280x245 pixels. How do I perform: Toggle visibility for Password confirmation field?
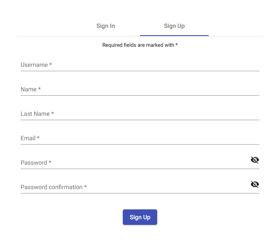tap(255, 185)
